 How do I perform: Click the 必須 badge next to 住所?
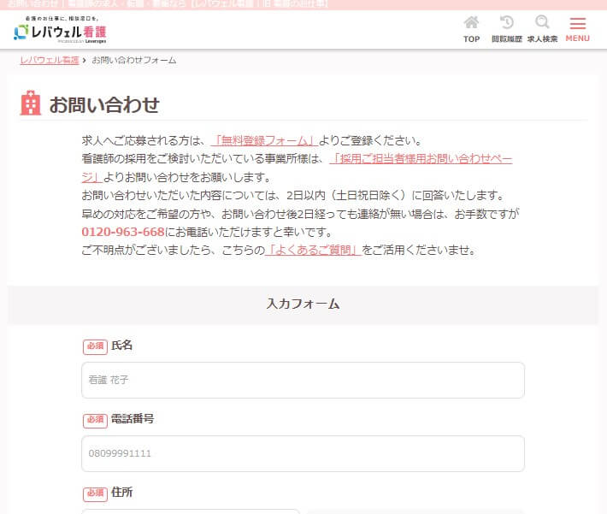click(95, 493)
